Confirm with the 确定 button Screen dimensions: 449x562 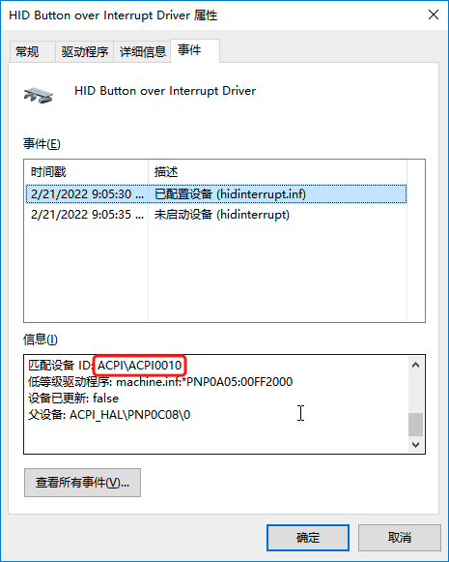(x=308, y=538)
